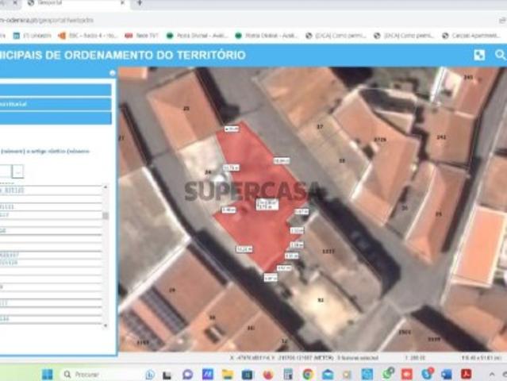Screen dimensions: 507x381
Task: Open Firefox from the taskbar
Action: point(267,374)
